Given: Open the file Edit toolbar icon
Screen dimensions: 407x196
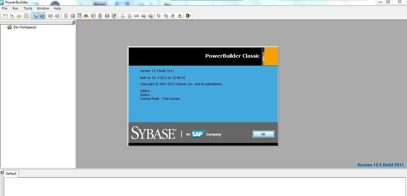Looking at the screenshot, I should pyautogui.click(x=114, y=16).
